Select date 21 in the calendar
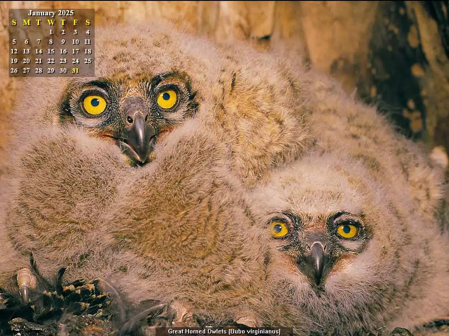Viewport: 449px width, 336px height. pyautogui.click(x=39, y=61)
